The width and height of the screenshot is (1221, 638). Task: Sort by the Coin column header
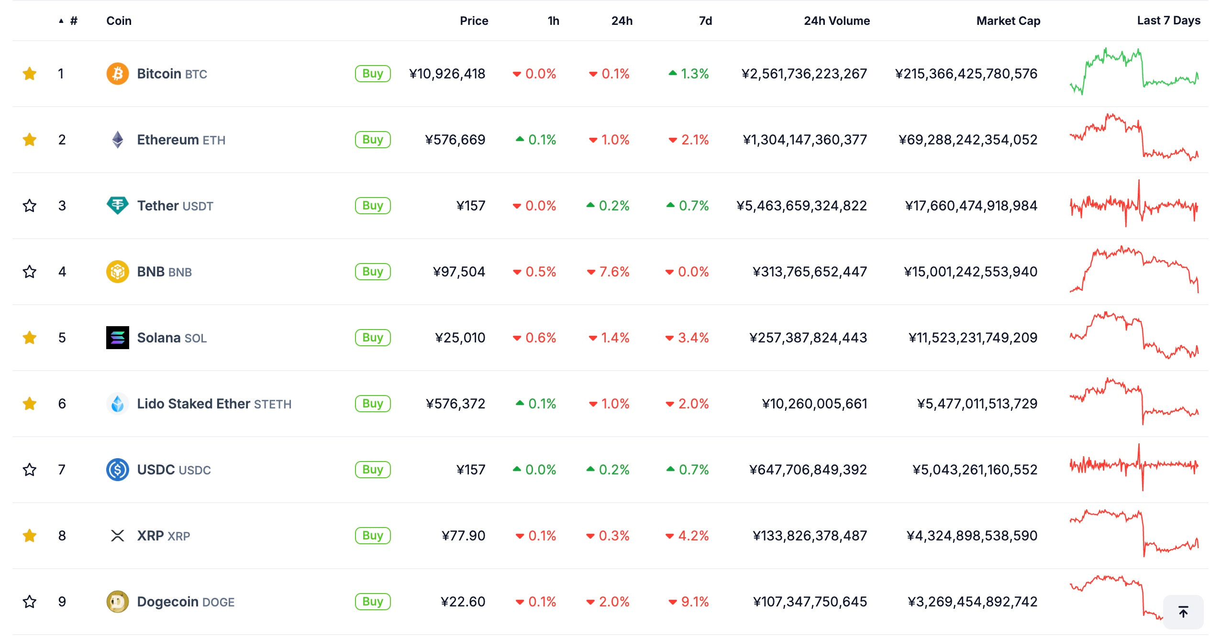point(119,21)
